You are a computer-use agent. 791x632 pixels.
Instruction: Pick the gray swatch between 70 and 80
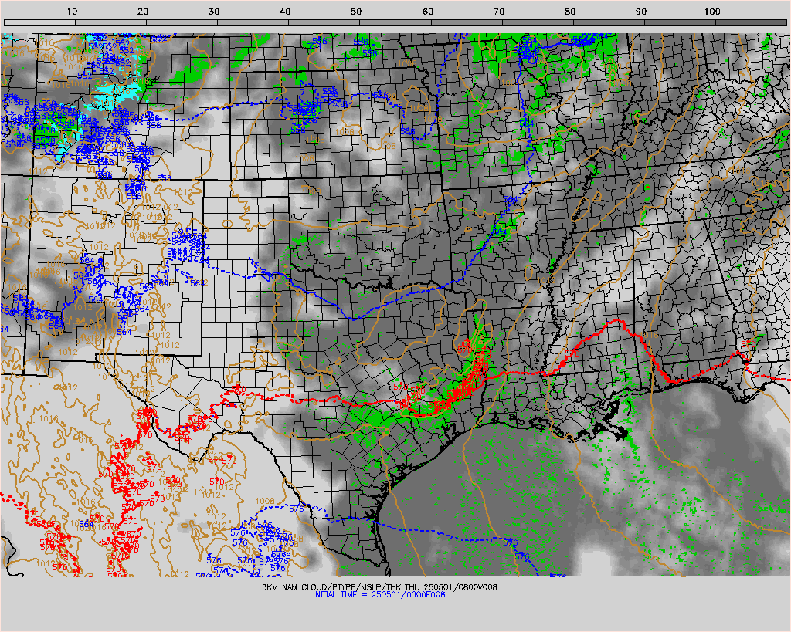(538, 22)
